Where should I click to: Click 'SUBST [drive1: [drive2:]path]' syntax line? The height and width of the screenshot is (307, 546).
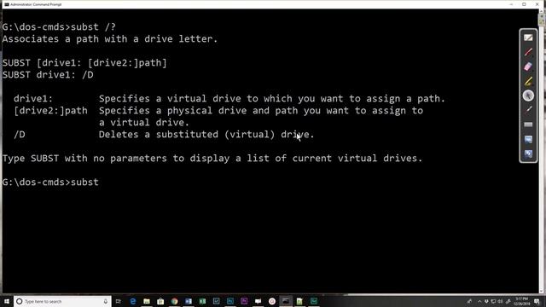tap(84, 63)
